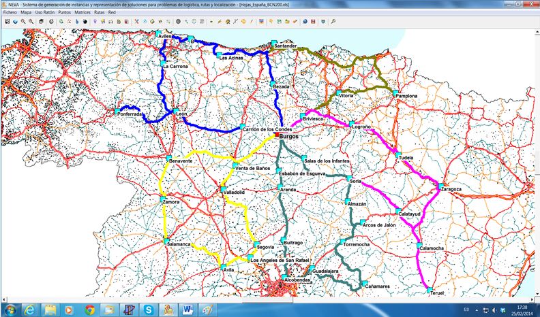This screenshot has width=540, height=317.
Task: Open the Puntos menu
Action: click(x=65, y=12)
